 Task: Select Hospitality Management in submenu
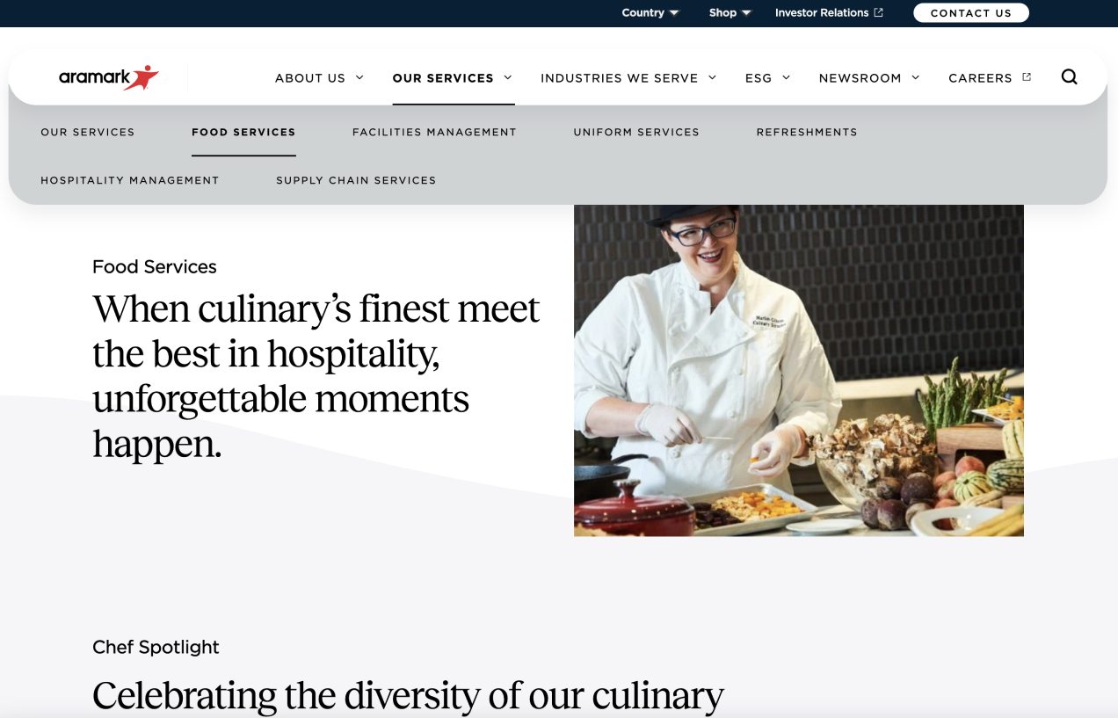pyautogui.click(x=130, y=180)
